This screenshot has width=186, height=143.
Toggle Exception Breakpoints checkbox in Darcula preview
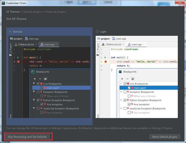pos(38,92)
